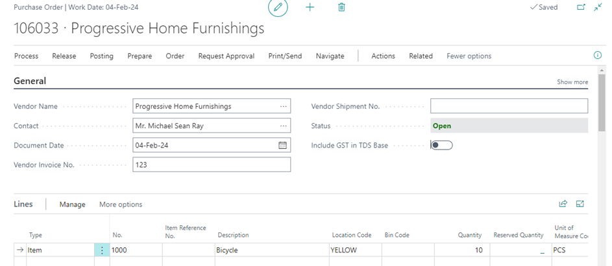The image size is (612, 266).
Task: Click the page title 106033 Progressive Home Furnishings
Action: 139,29
